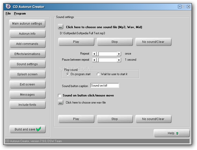Click the Help button
This screenshot has height=150, width=197.
(x=172, y=133)
